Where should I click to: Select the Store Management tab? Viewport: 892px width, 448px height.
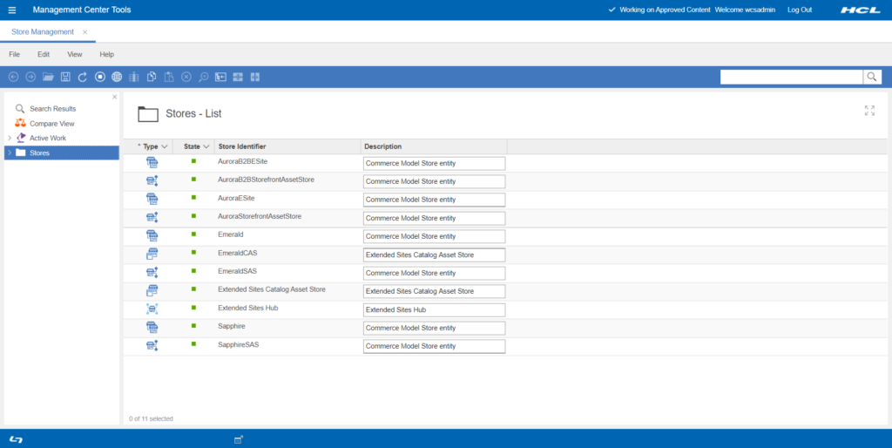click(43, 32)
